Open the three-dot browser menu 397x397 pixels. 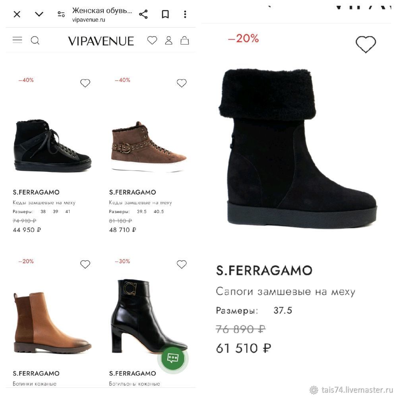coord(185,14)
